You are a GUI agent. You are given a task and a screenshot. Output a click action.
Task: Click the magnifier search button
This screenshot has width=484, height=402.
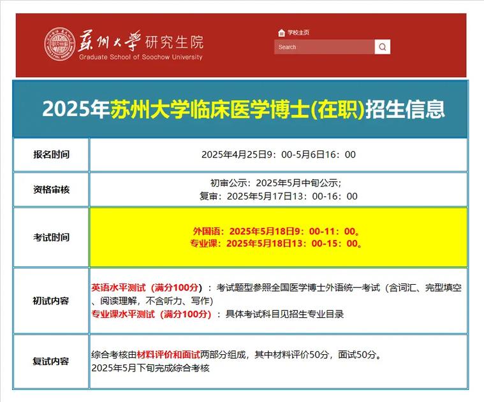pos(383,47)
